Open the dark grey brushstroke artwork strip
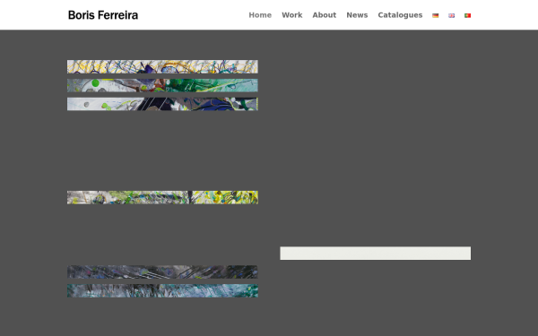Image resolution: width=538 pixels, height=336 pixels. [x=162, y=271]
